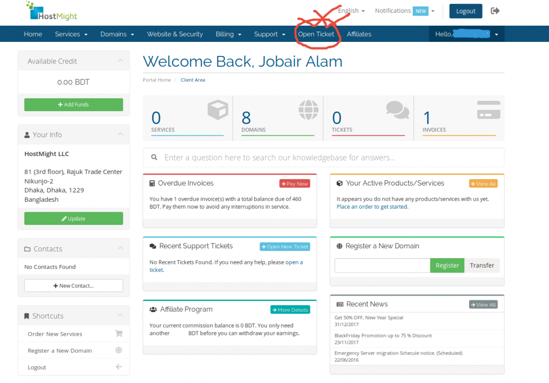Click Open New Ticket button
This screenshot has width=549, height=383.
click(x=285, y=247)
